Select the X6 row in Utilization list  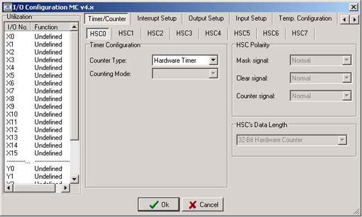tap(37, 83)
